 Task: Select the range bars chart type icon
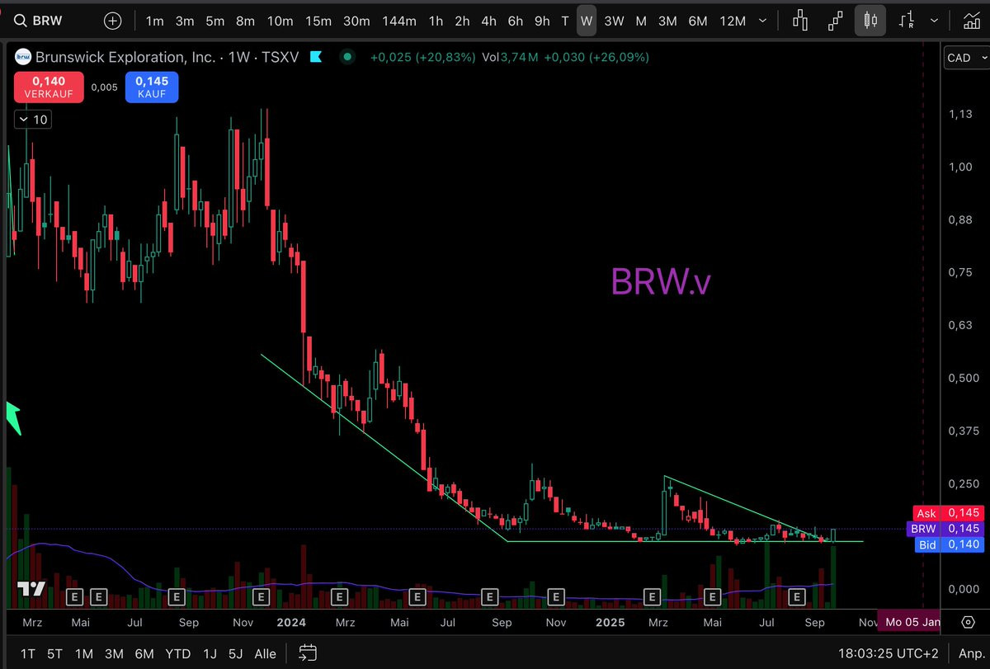[907, 21]
